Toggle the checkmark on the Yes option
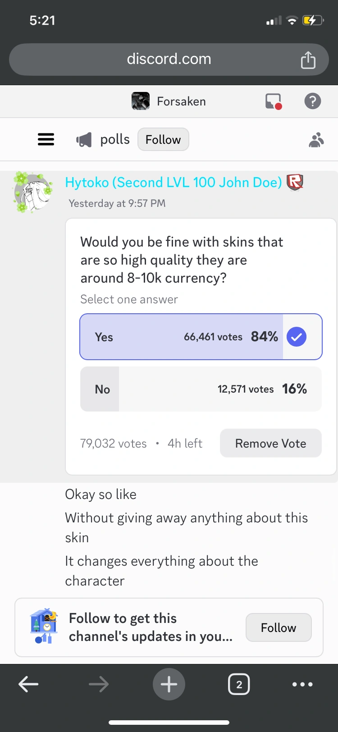 297,337
